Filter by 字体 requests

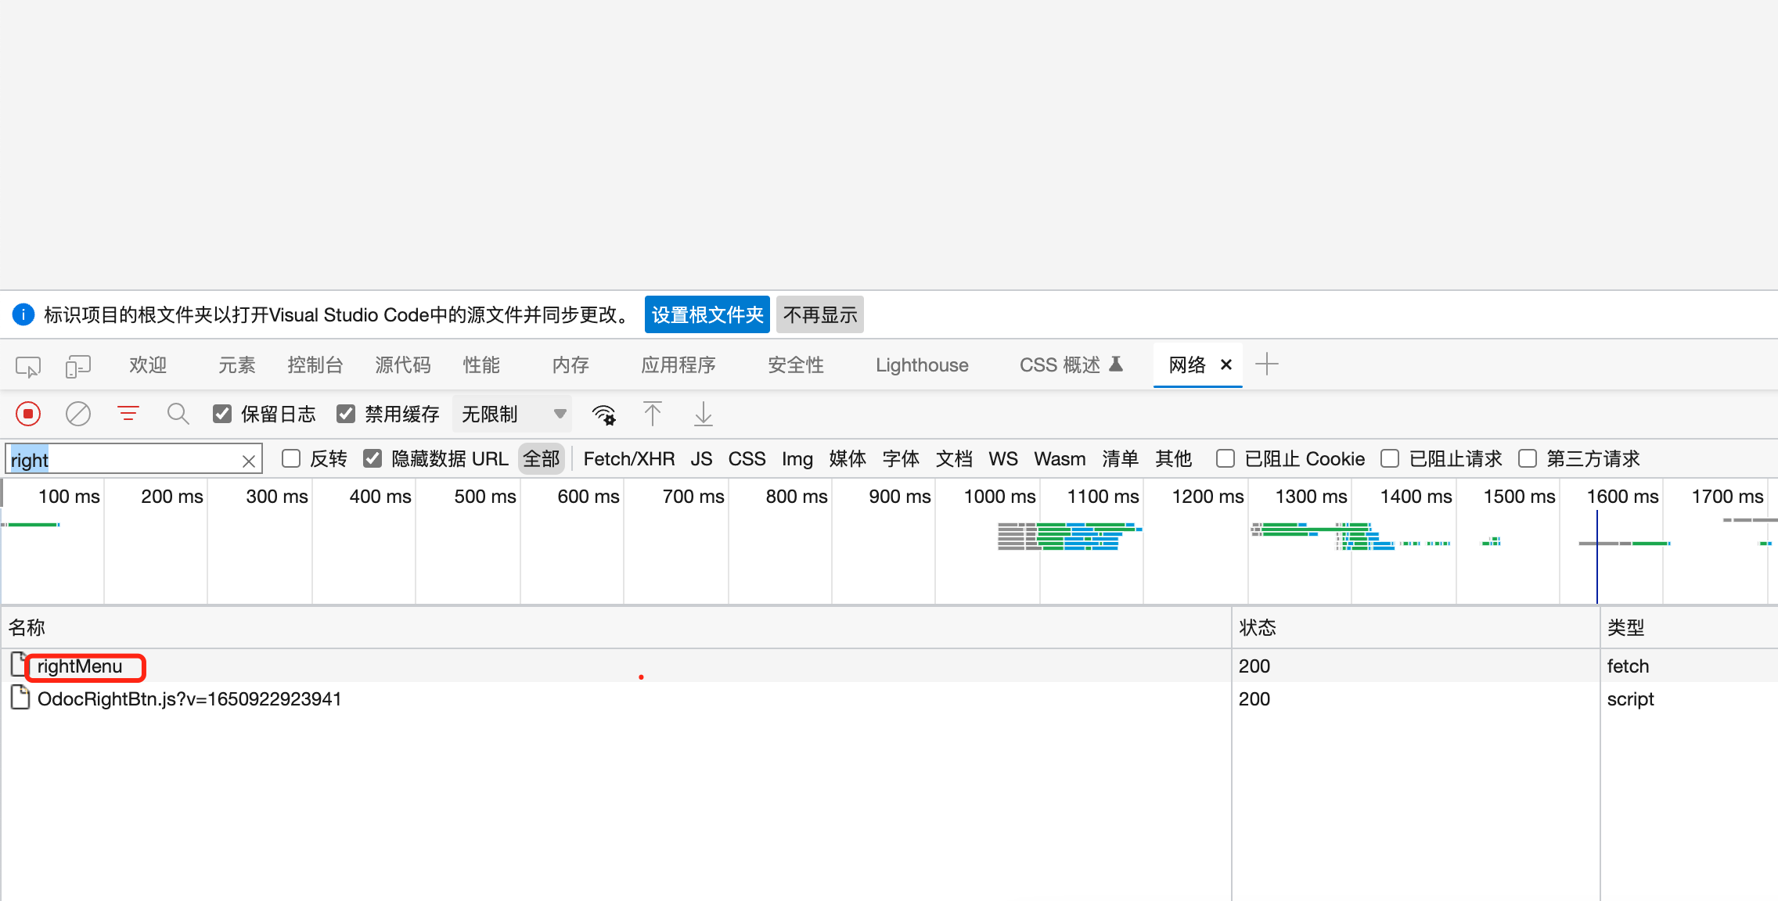tap(901, 458)
